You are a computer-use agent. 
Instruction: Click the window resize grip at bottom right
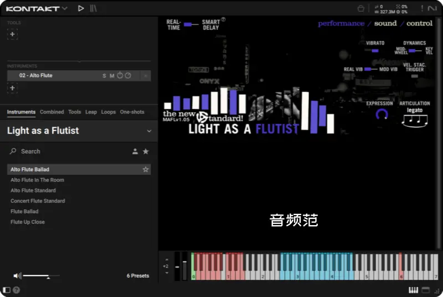437,291
